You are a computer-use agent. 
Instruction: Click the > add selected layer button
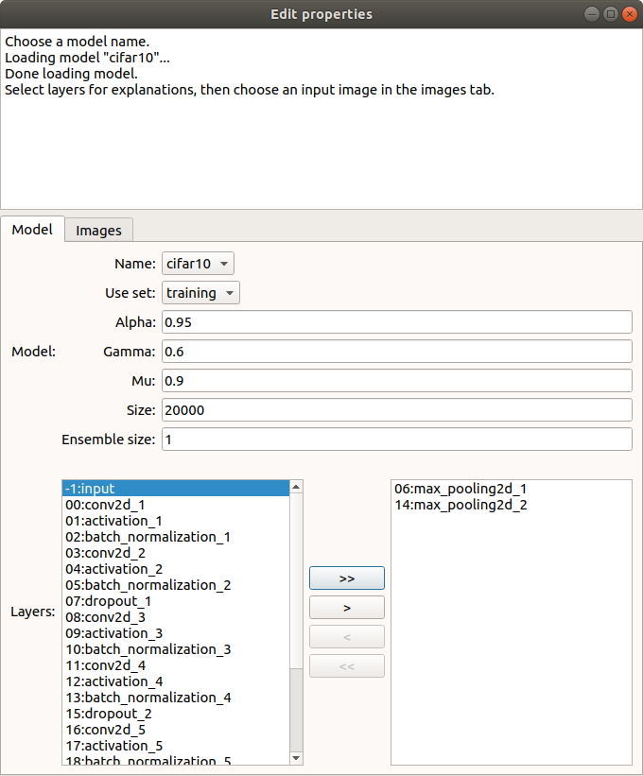pyautogui.click(x=347, y=607)
